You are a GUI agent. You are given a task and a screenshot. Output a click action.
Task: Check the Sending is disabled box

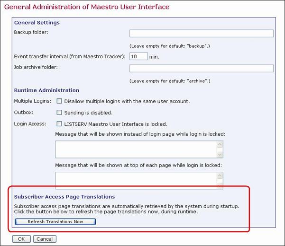click(x=59, y=113)
